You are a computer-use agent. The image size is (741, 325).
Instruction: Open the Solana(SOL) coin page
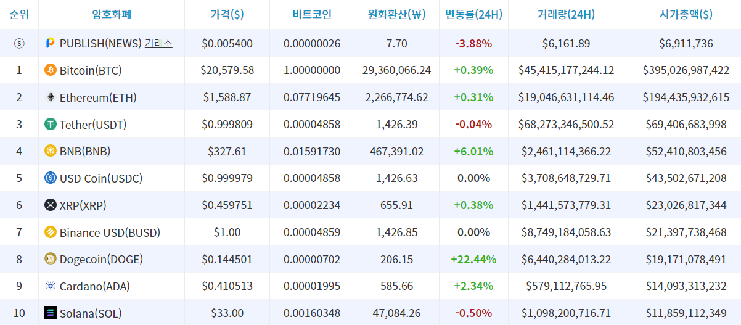[x=91, y=313]
